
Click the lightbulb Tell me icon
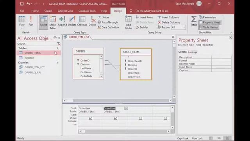point(131,11)
